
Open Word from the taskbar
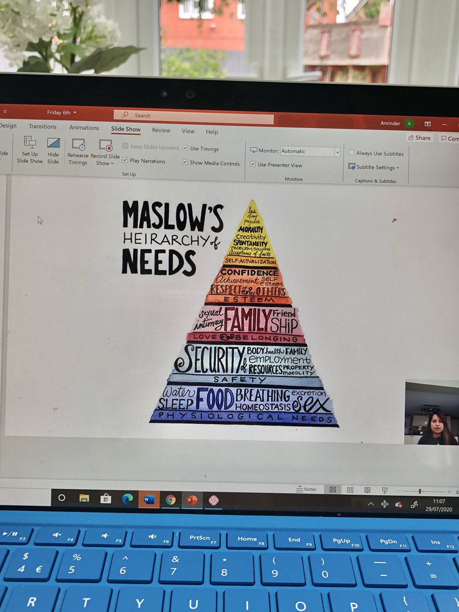pos(148,499)
